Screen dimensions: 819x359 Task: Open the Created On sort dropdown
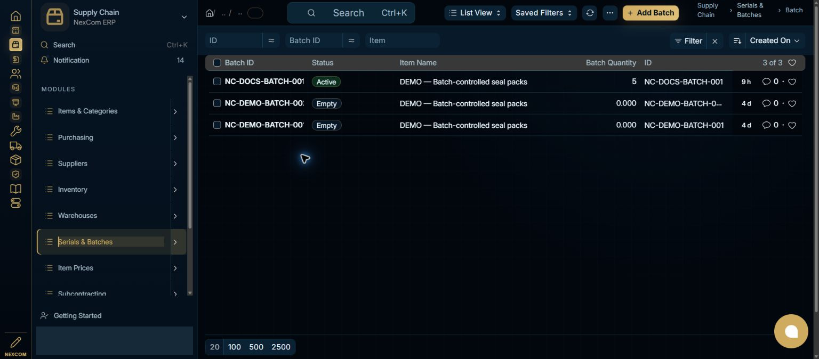pyautogui.click(x=775, y=41)
